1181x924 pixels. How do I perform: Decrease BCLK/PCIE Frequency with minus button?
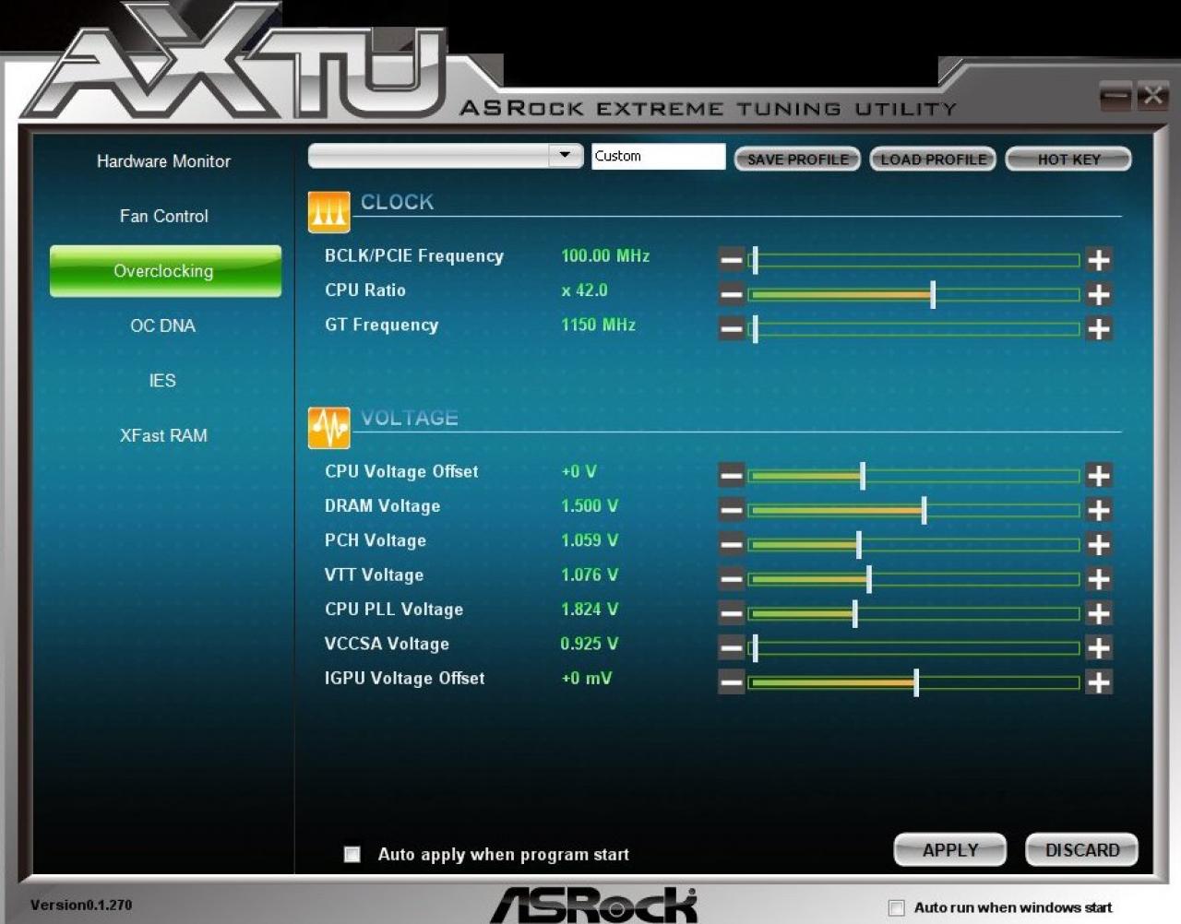tap(732, 260)
